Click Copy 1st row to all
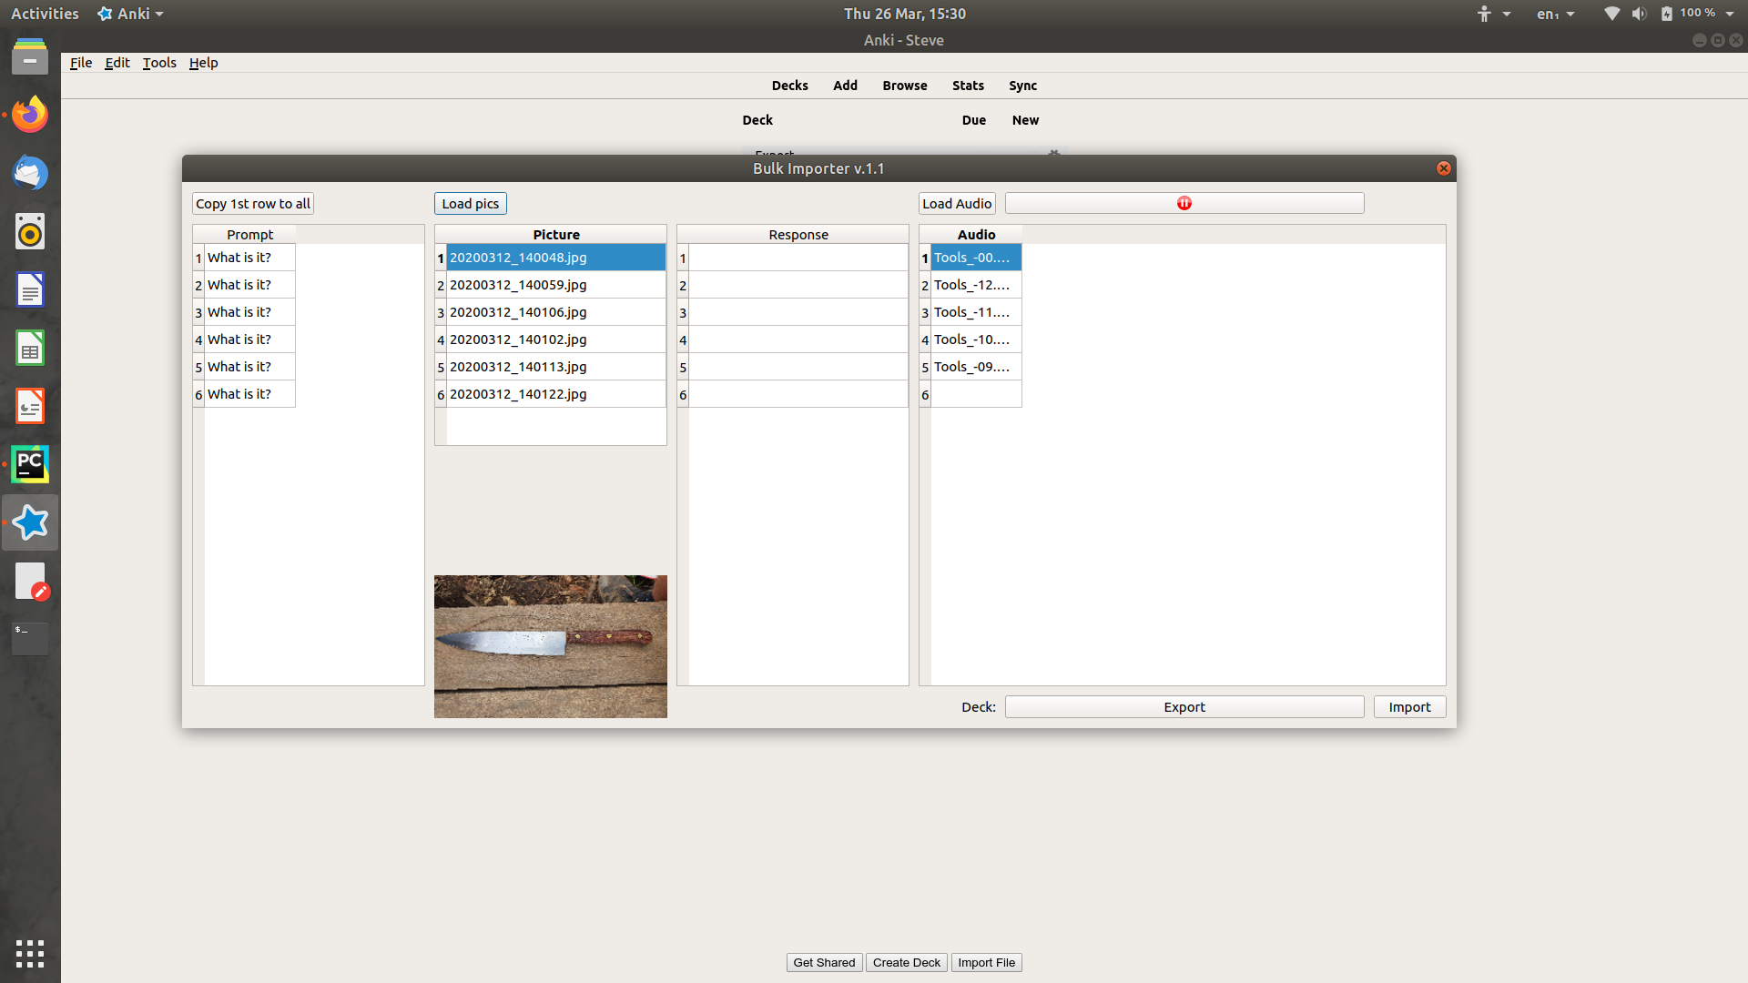 click(x=253, y=204)
